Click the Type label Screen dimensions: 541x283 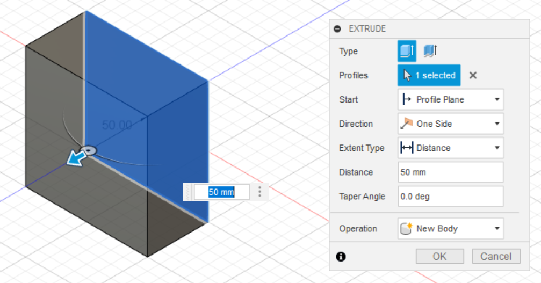[x=348, y=52]
